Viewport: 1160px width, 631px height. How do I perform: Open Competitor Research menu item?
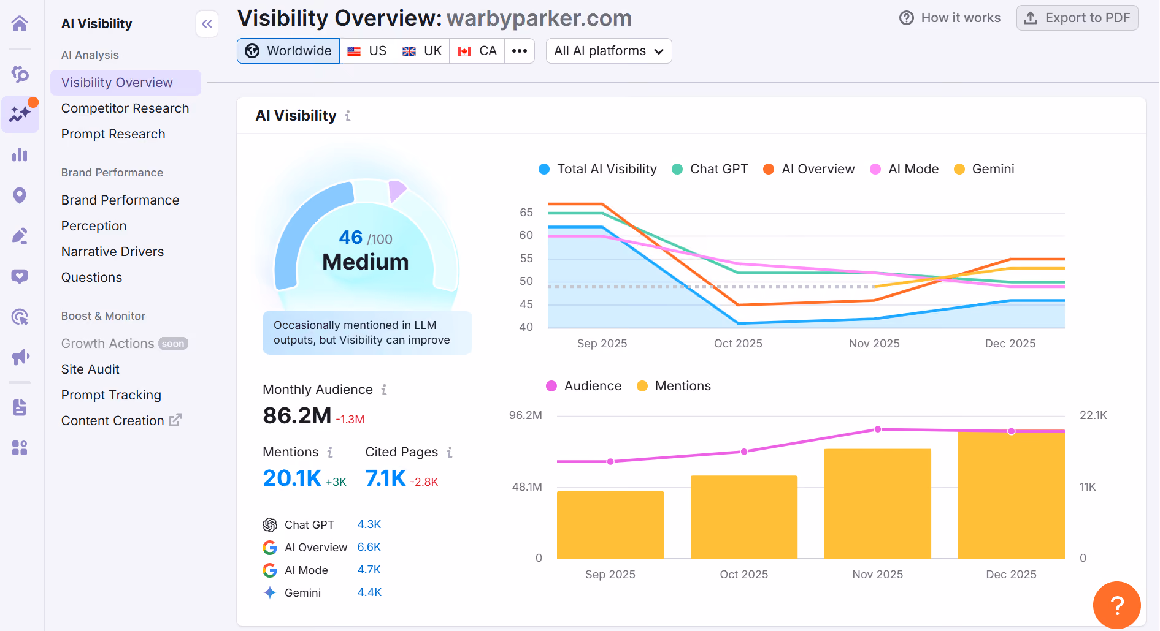click(x=125, y=108)
